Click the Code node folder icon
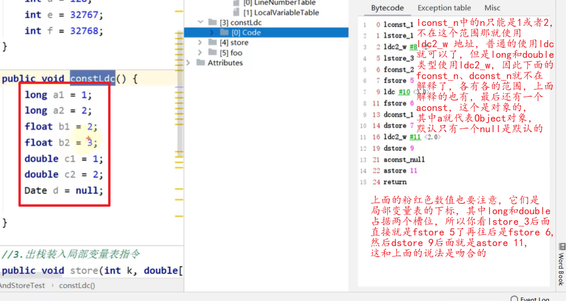The width and height of the screenshot is (566, 301). (x=225, y=32)
